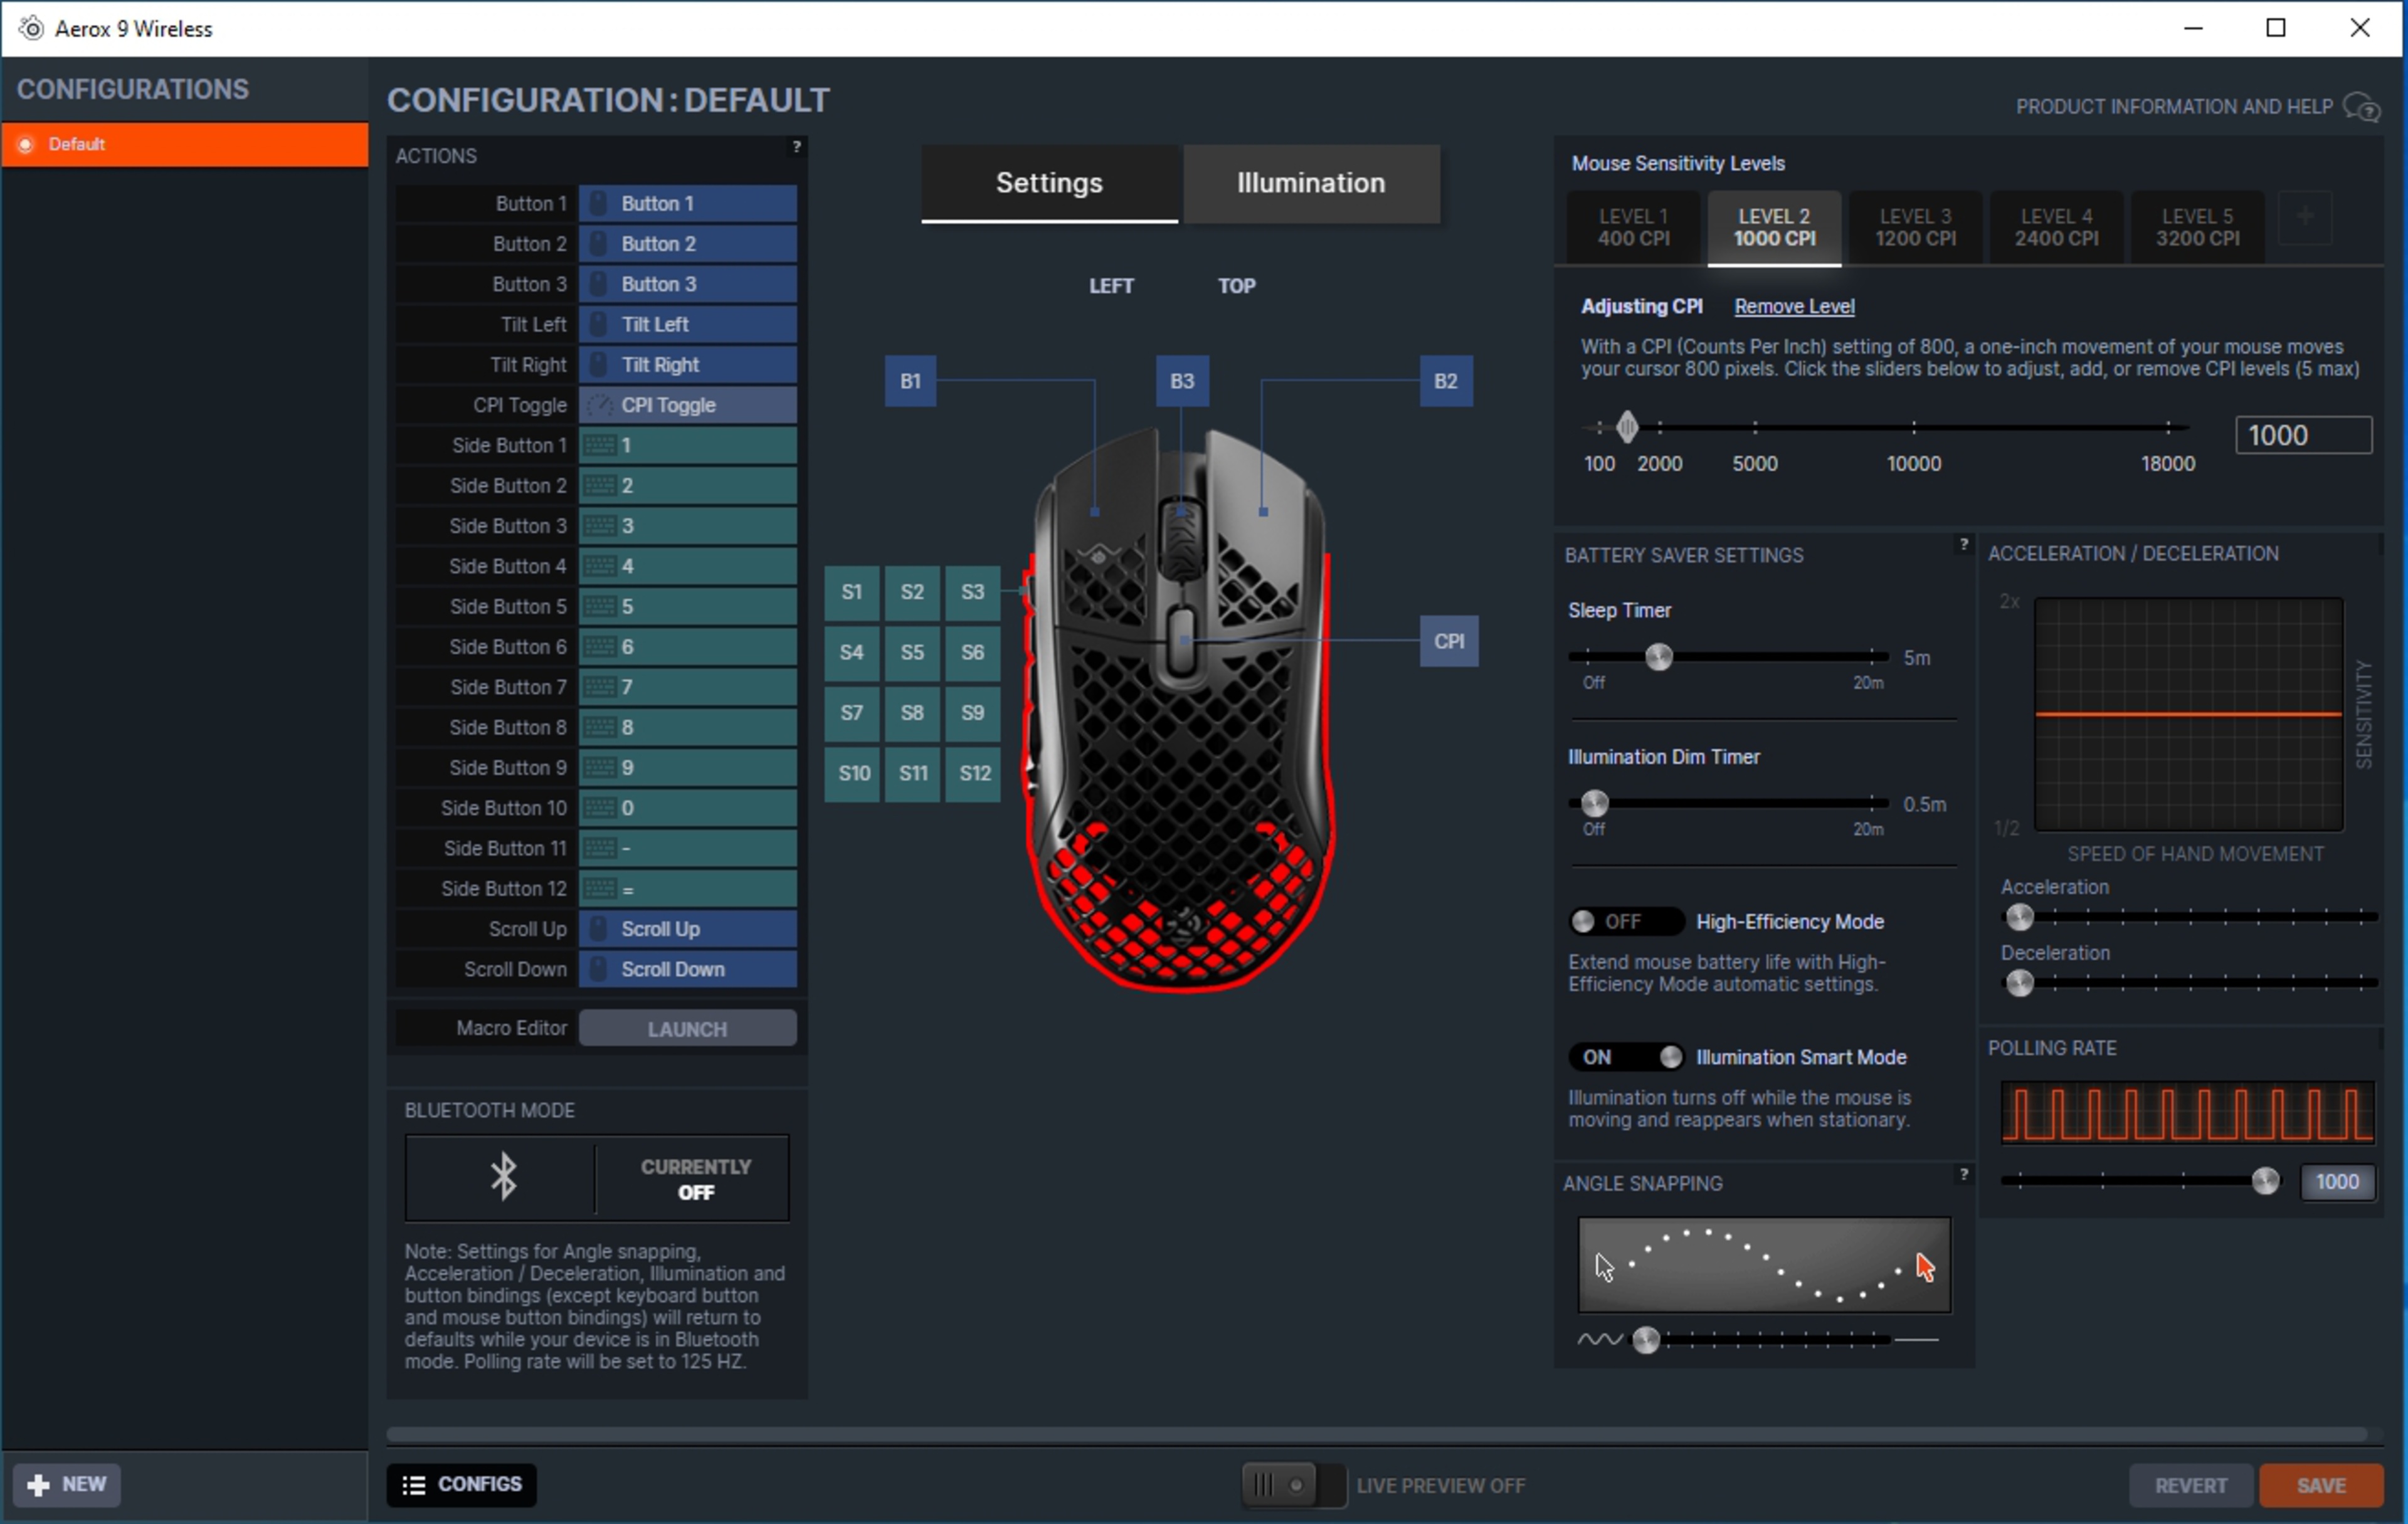
Task: Create a new configuration with New
Action: 67,1484
